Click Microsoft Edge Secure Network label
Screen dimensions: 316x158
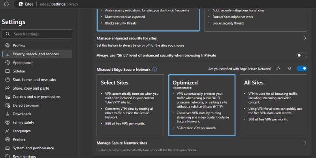(124, 70)
